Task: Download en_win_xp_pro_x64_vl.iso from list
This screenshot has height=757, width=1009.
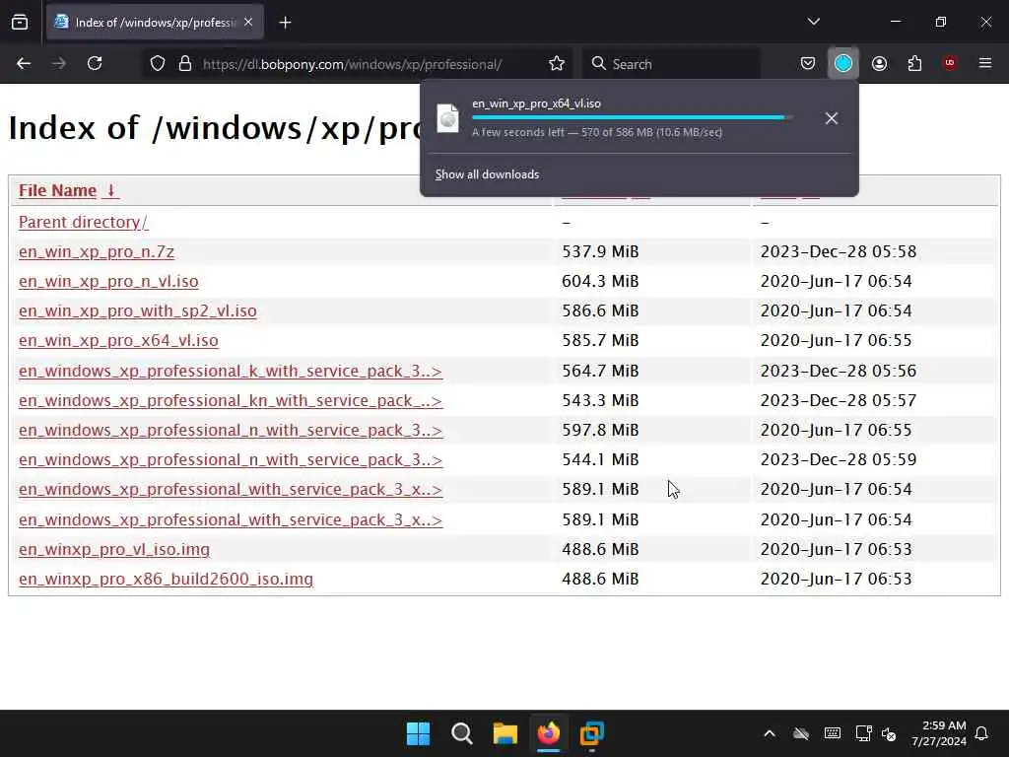Action: [x=118, y=340]
